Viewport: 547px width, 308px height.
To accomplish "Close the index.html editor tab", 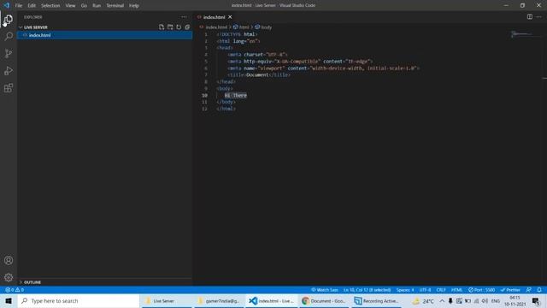I will (x=230, y=17).
